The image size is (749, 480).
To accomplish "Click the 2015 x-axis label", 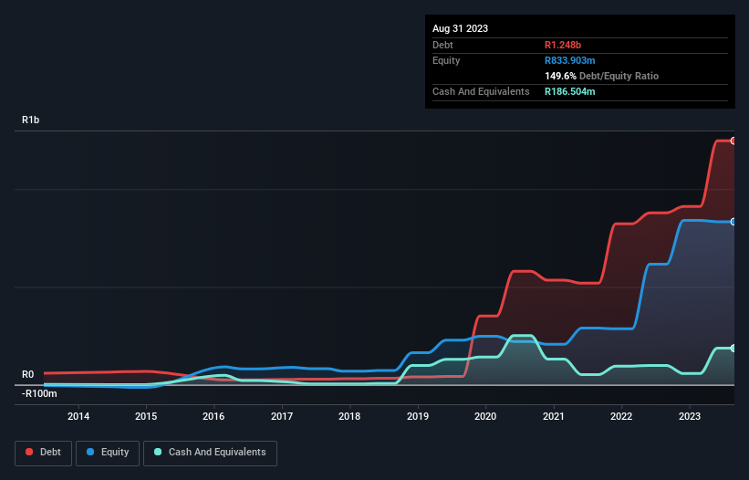I will (146, 416).
